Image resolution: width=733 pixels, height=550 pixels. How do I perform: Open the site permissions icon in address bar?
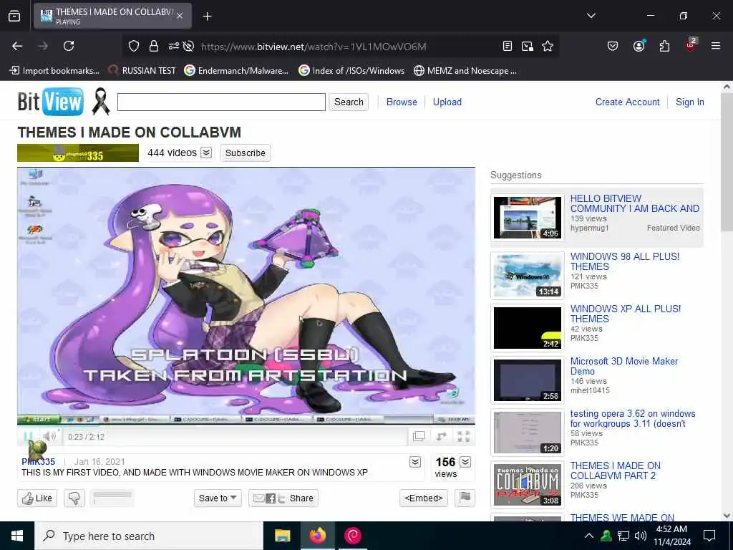[173, 46]
